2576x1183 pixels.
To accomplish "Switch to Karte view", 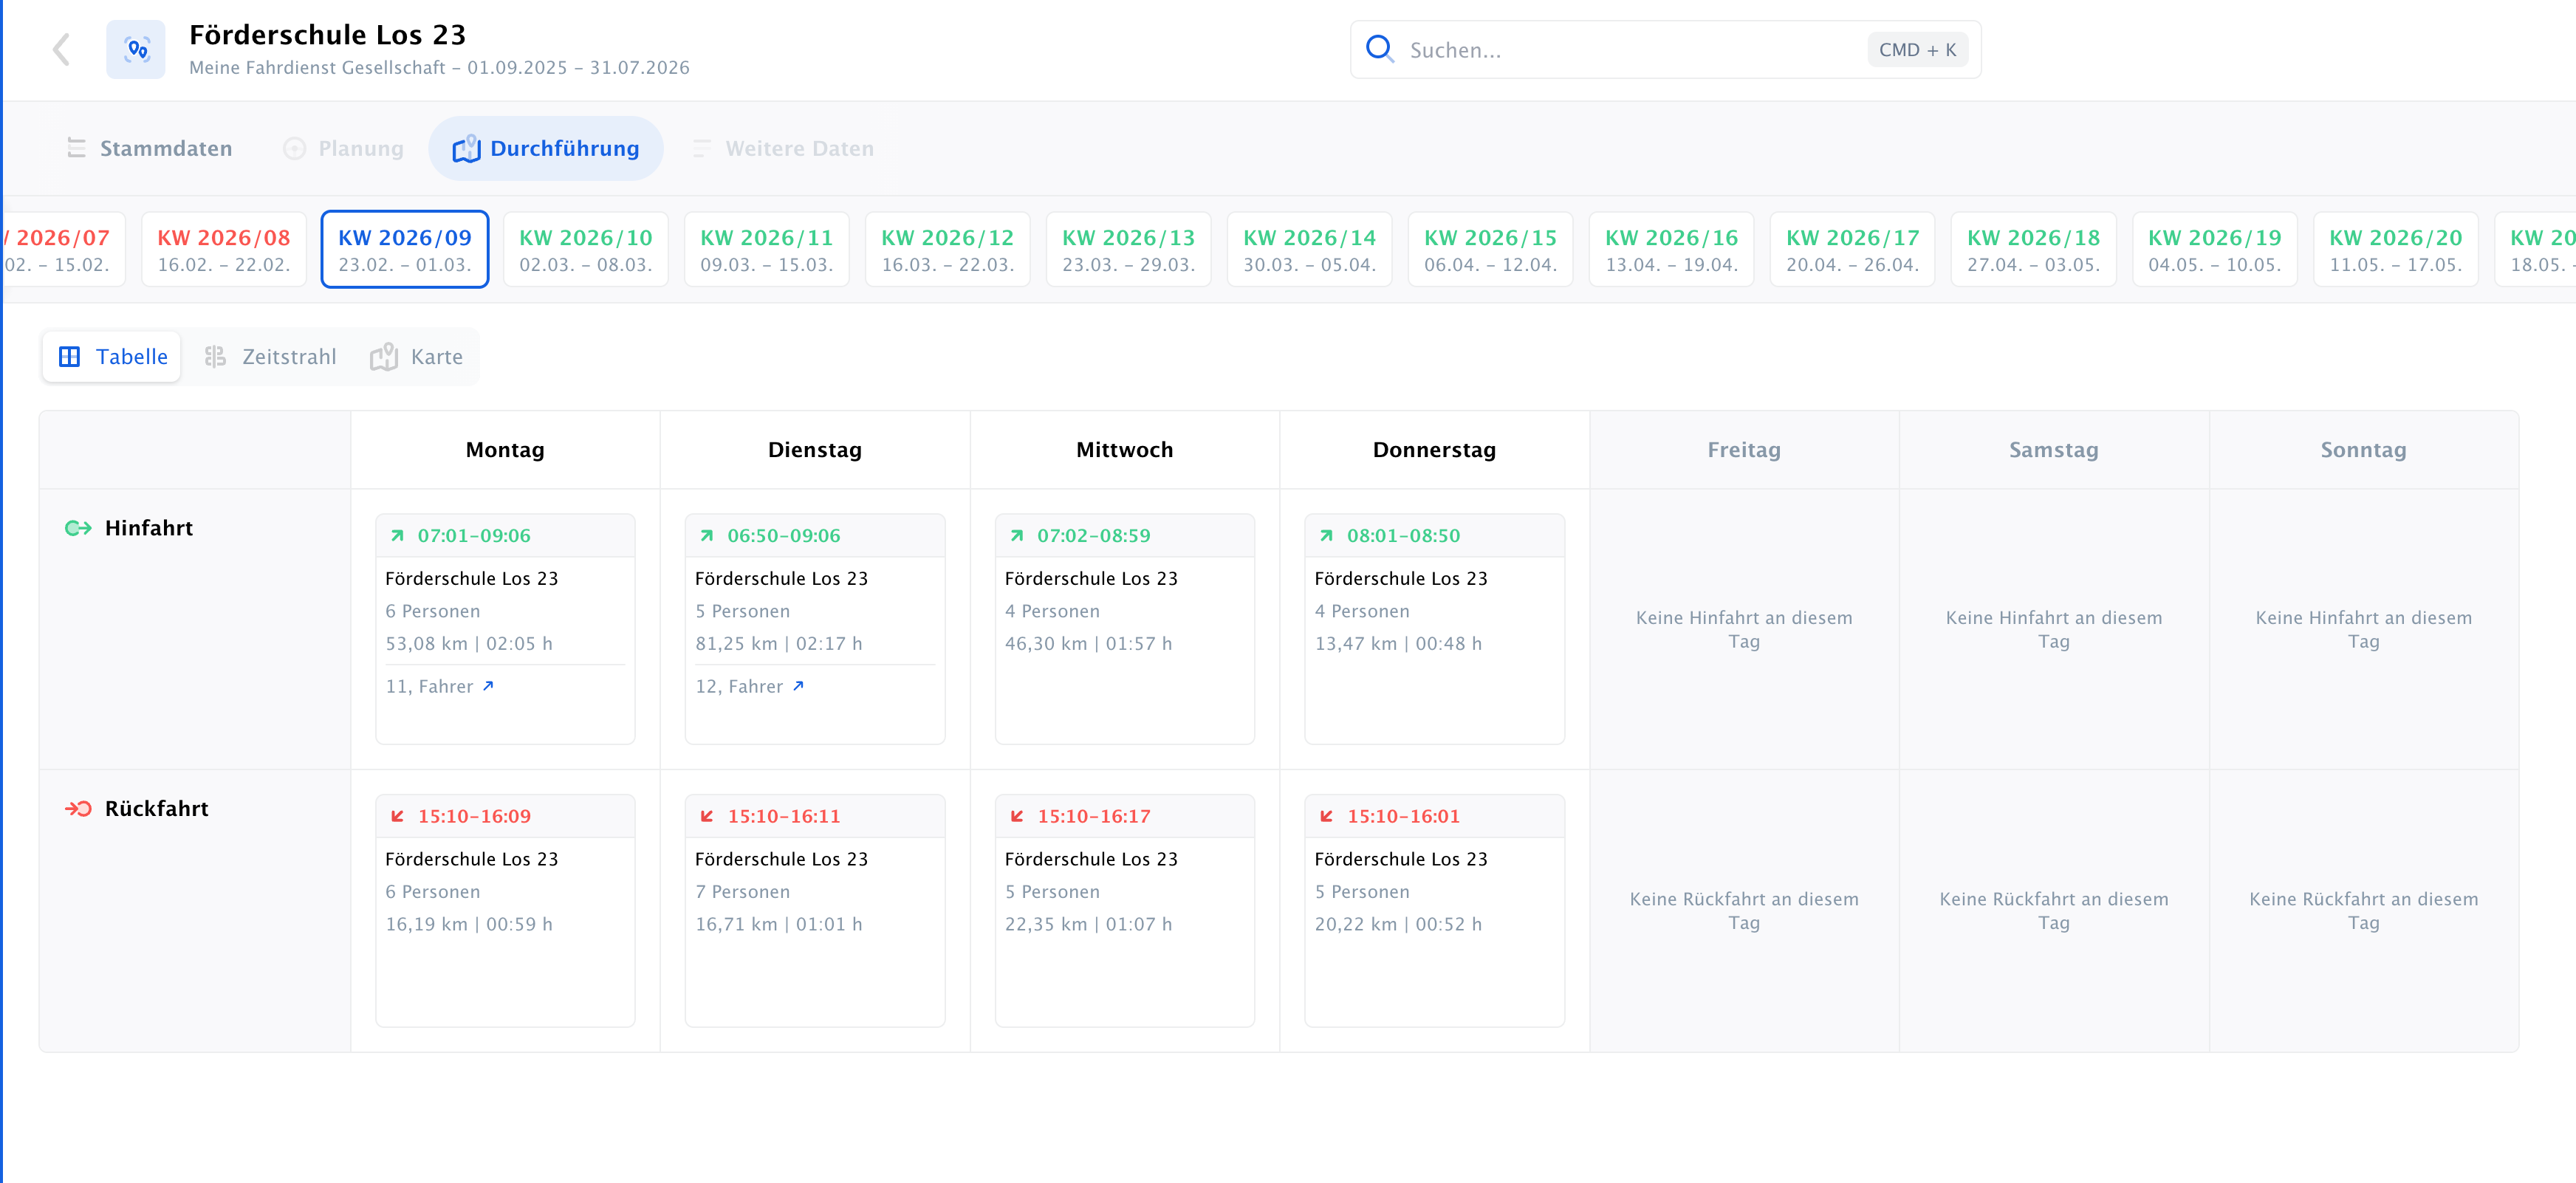I will click(x=417, y=357).
